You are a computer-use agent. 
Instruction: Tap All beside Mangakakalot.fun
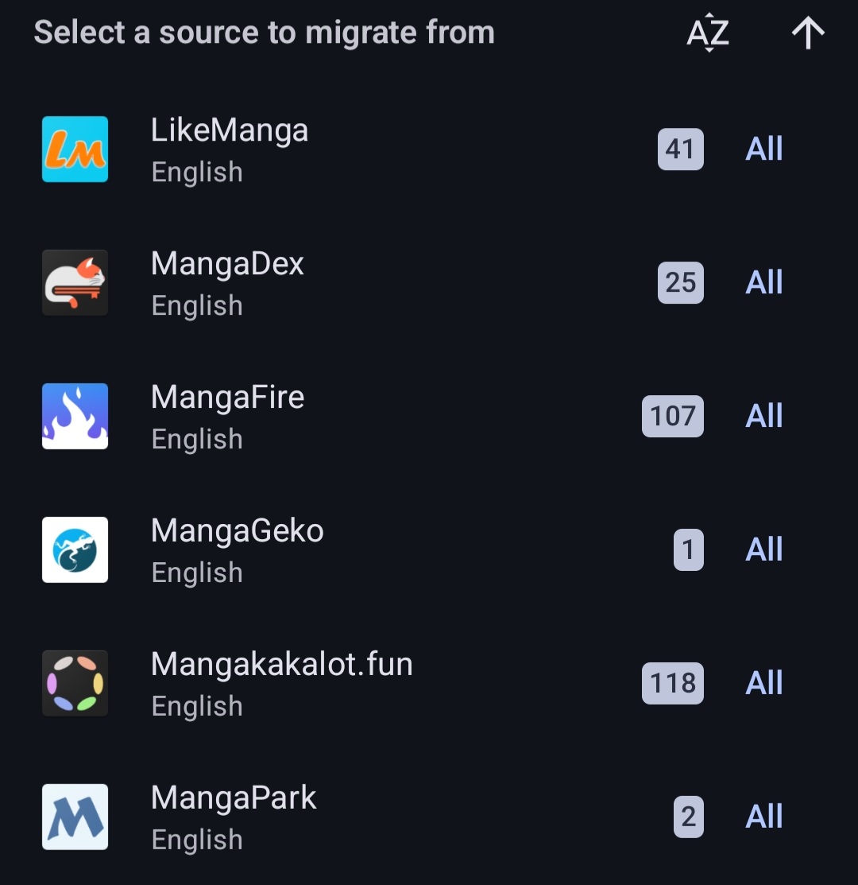[x=763, y=683]
